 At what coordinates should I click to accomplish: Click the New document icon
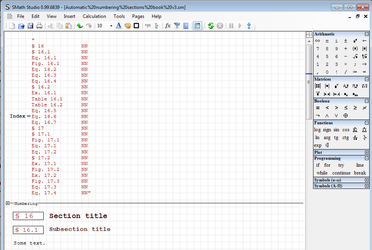tap(12, 26)
